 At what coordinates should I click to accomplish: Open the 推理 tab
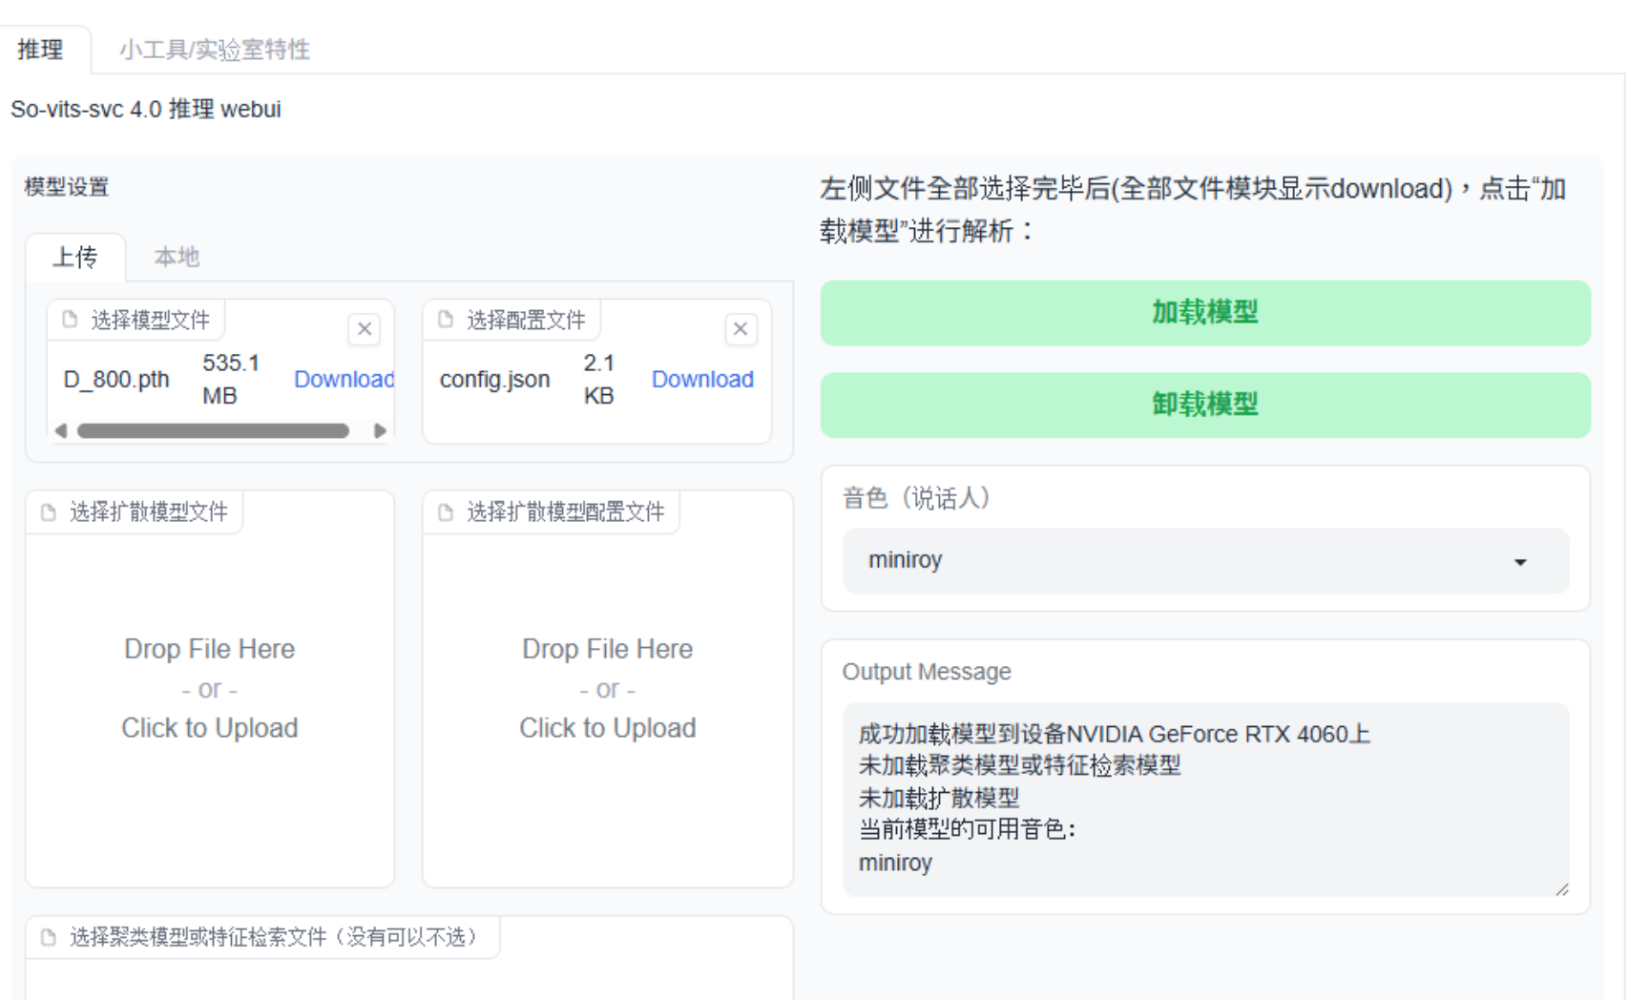[x=40, y=50]
